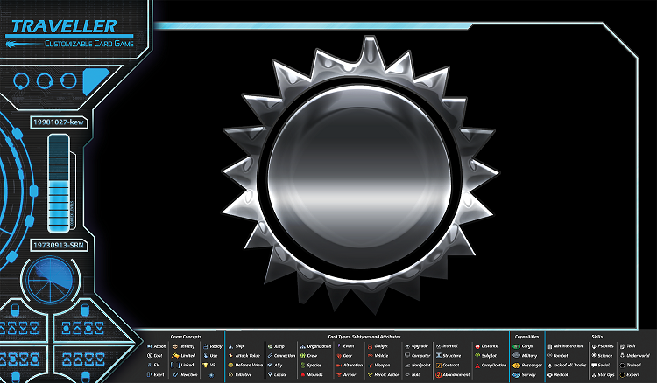Click the Abandonment icon
This screenshot has height=383, width=657.
coord(439,374)
